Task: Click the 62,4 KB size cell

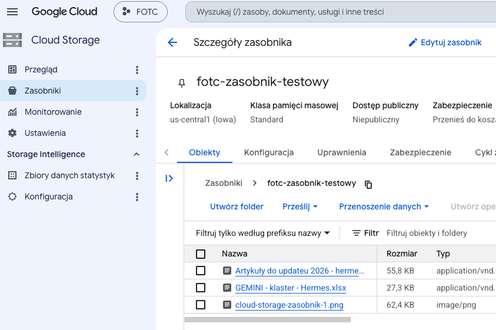Action: coord(400,305)
